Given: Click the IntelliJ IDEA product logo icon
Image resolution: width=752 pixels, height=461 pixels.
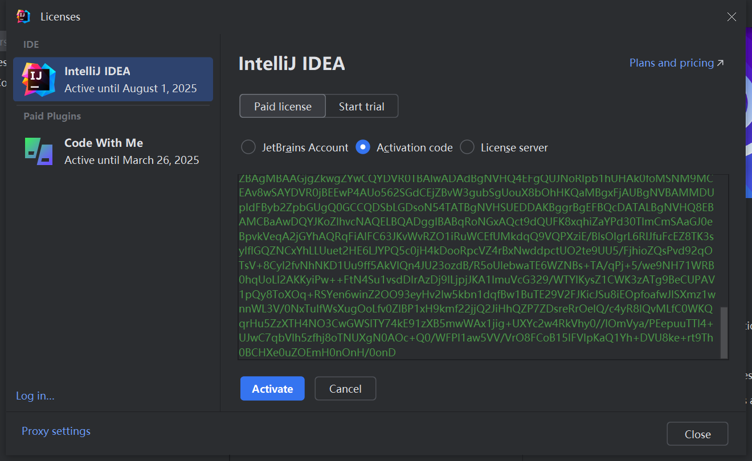Looking at the screenshot, I should 39,79.
